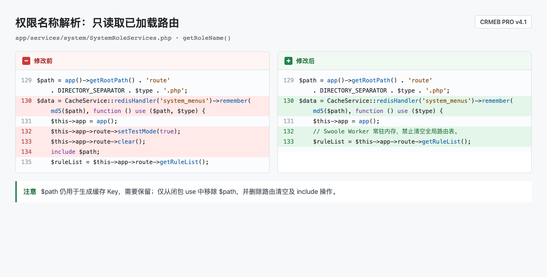Click line number 130 in the before panel
This screenshot has height=277, width=547.
(26, 101)
